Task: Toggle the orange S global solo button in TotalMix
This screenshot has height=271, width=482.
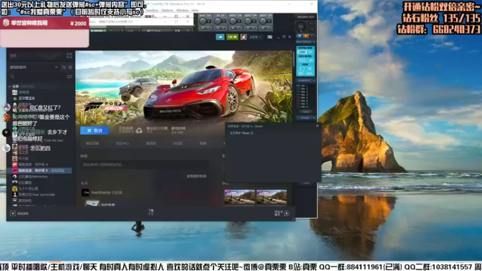Action: tap(305, 36)
